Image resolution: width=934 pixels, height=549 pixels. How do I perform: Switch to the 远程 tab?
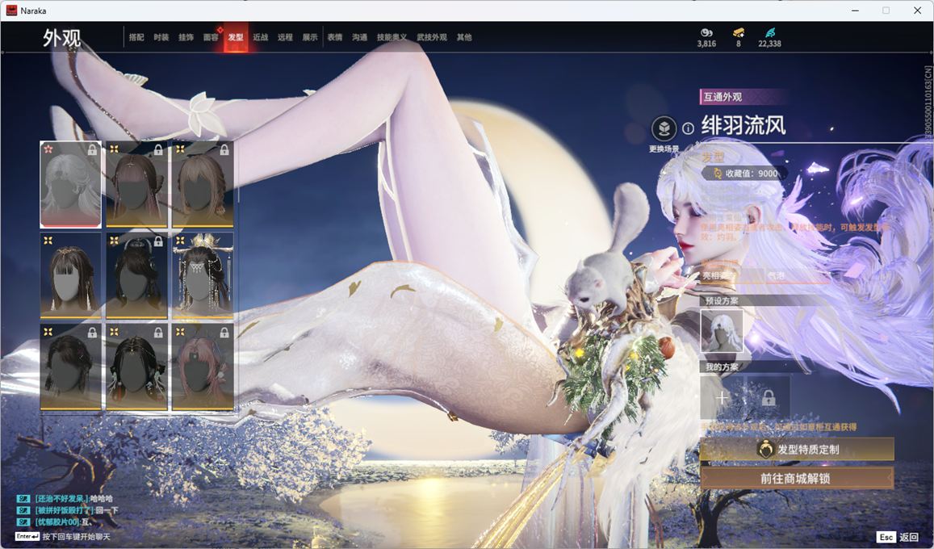(x=285, y=37)
